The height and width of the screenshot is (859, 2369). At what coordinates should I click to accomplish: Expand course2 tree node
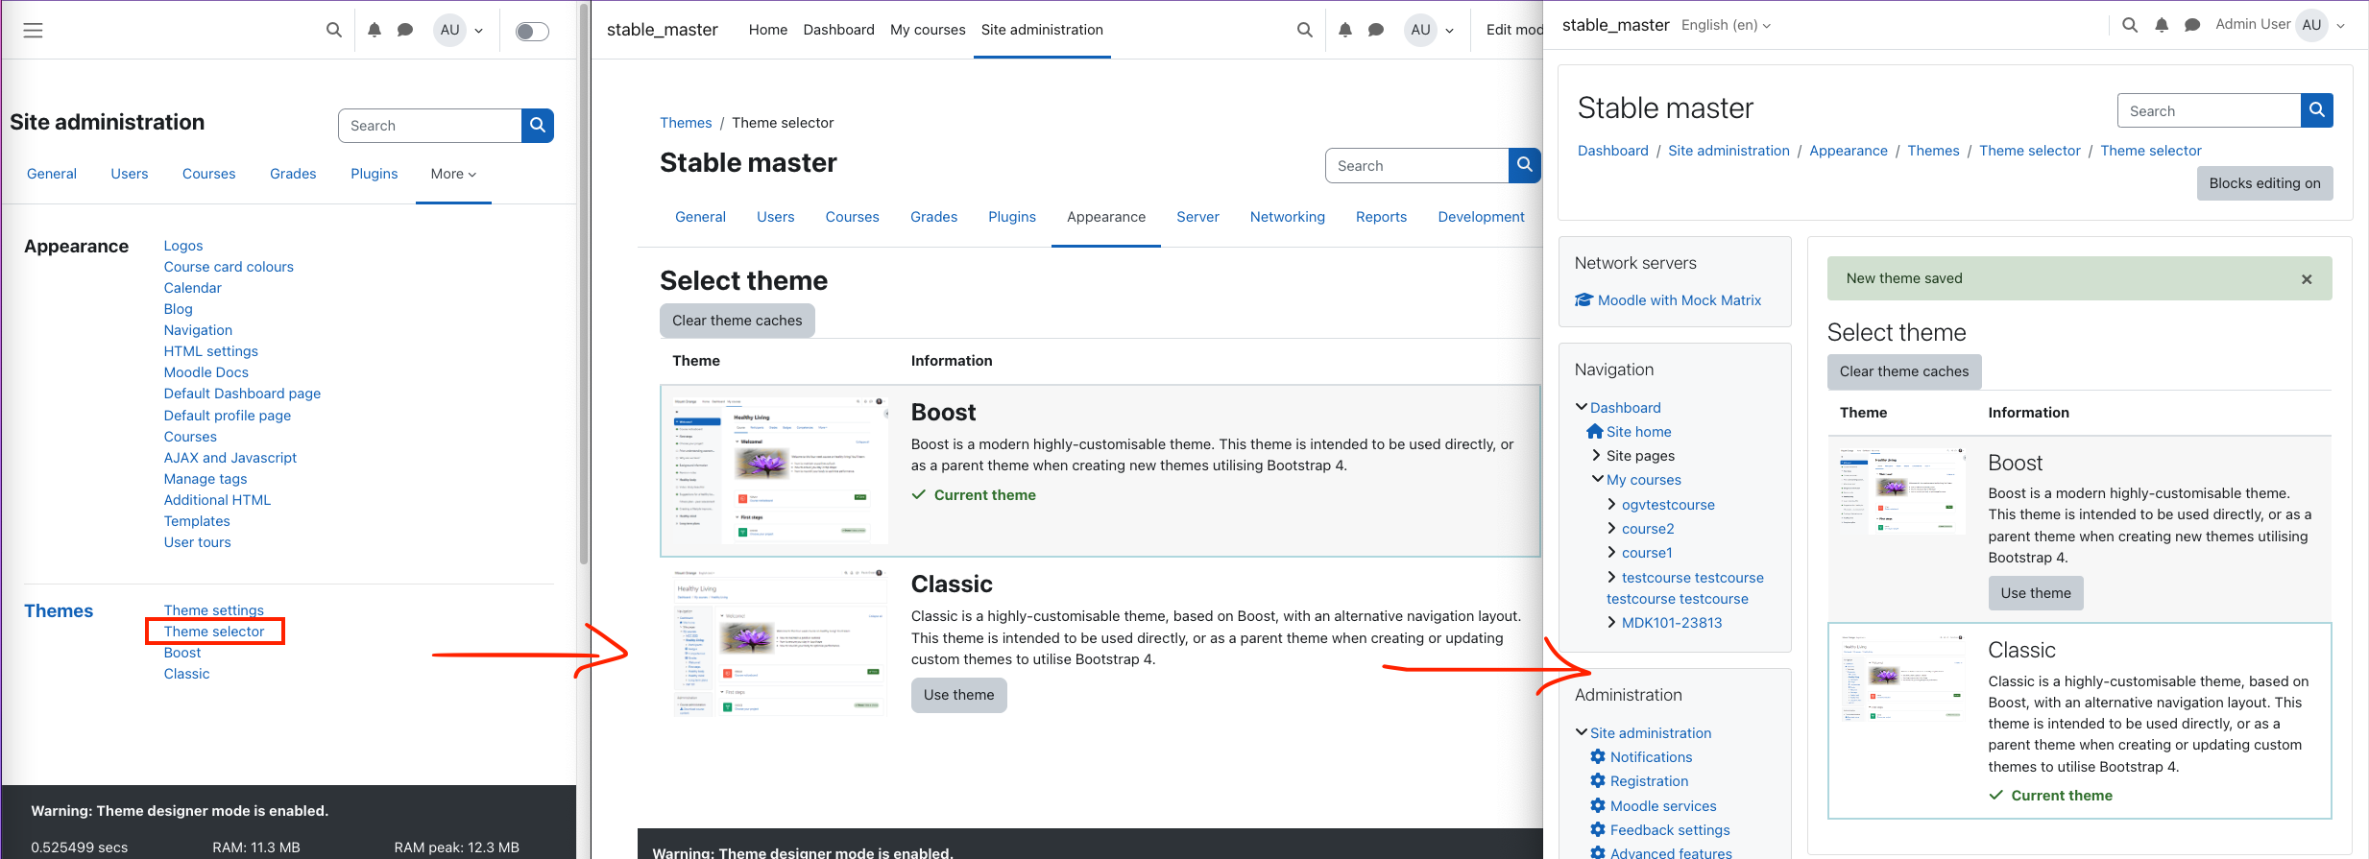[1612, 528]
